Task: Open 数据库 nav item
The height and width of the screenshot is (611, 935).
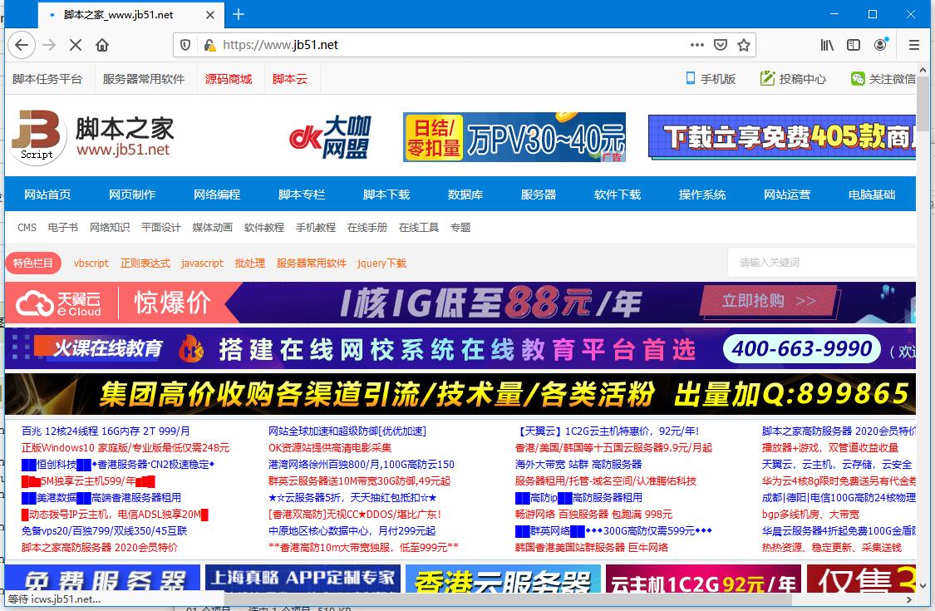Action: click(465, 195)
